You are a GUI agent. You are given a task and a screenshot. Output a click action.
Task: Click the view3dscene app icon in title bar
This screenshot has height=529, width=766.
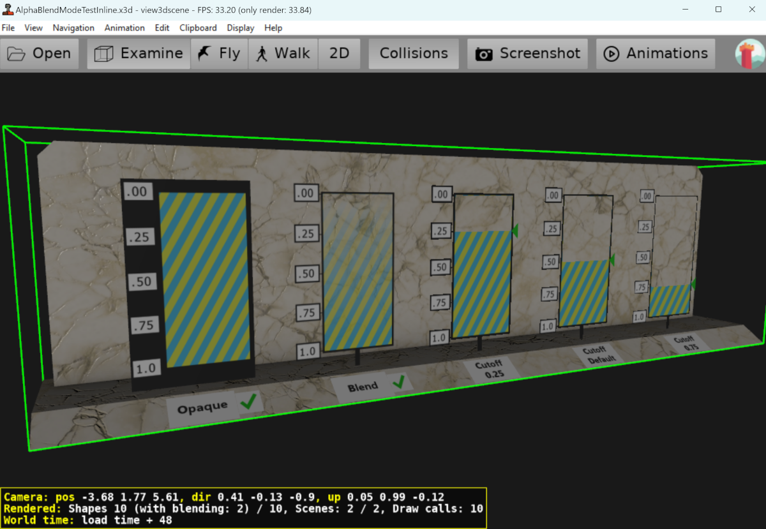pyautogui.click(x=8, y=10)
